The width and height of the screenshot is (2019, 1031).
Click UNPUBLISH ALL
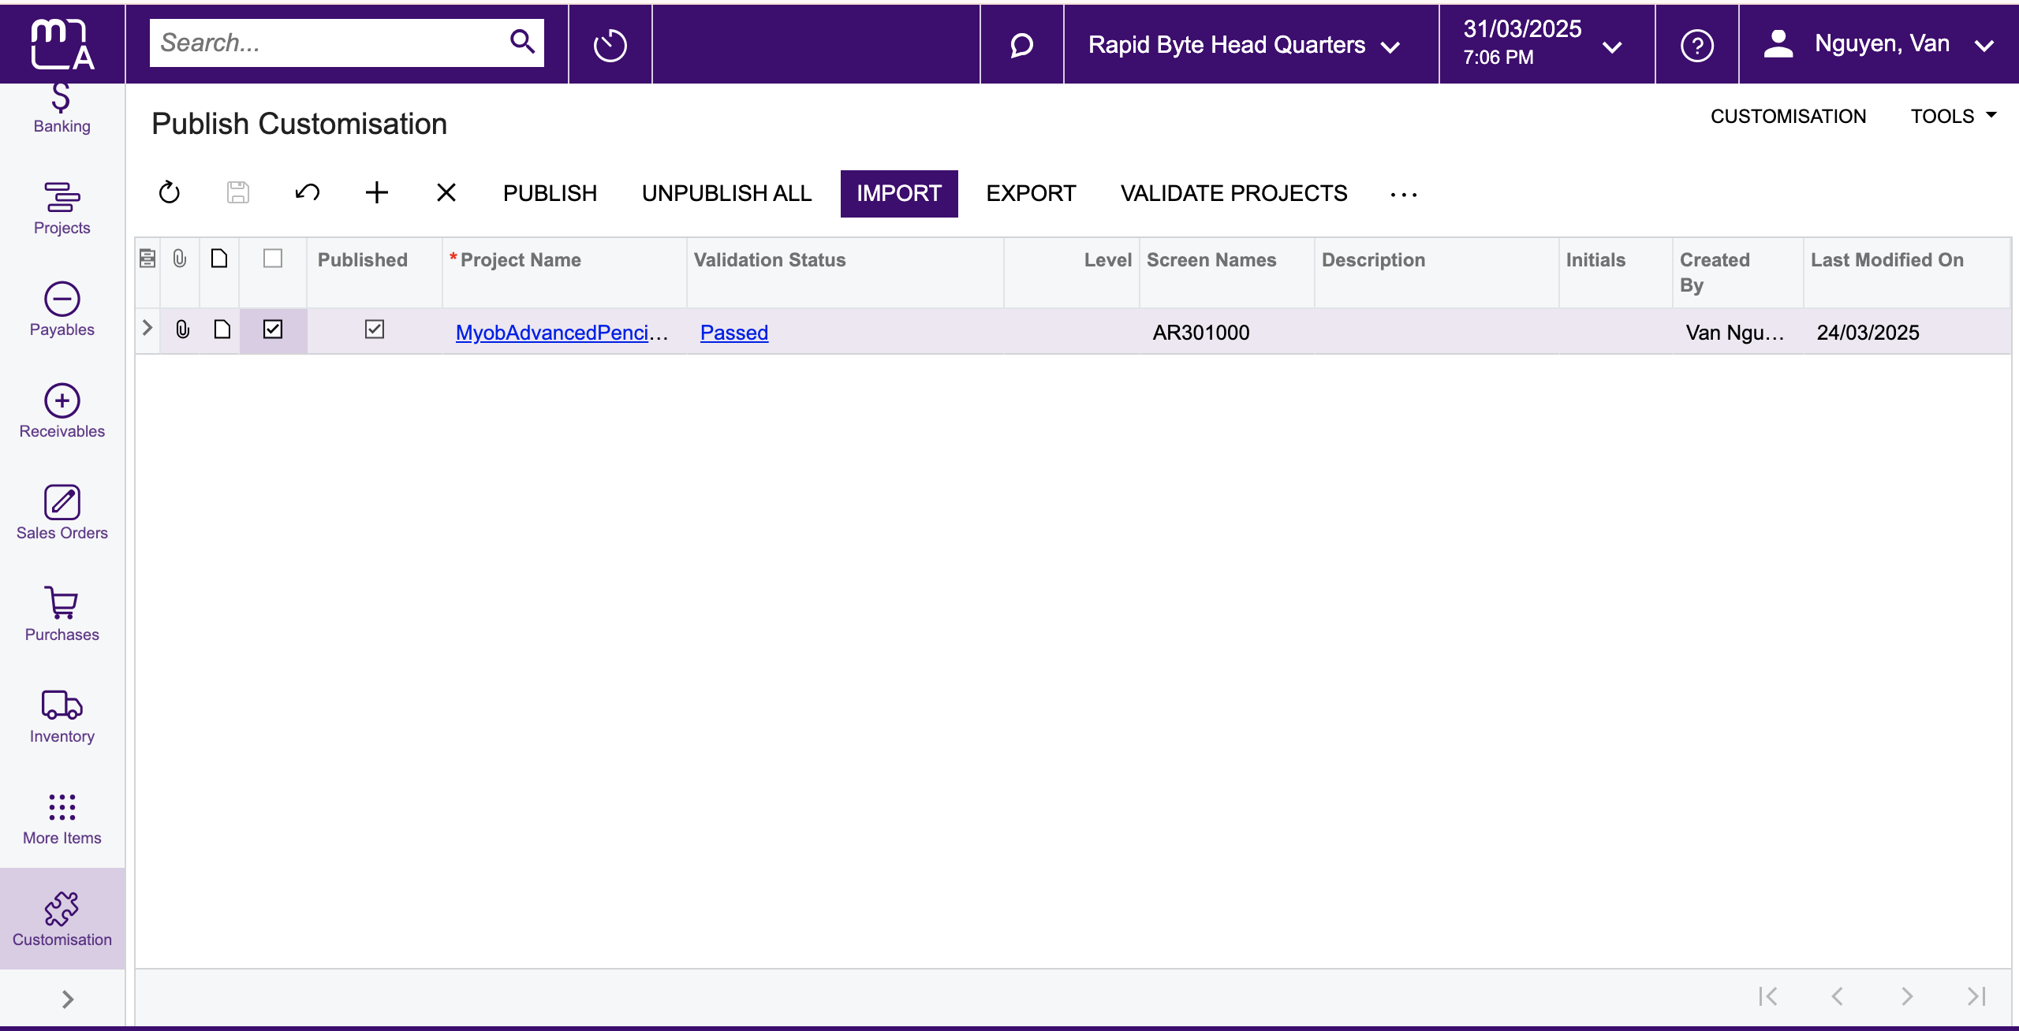pos(726,193)
